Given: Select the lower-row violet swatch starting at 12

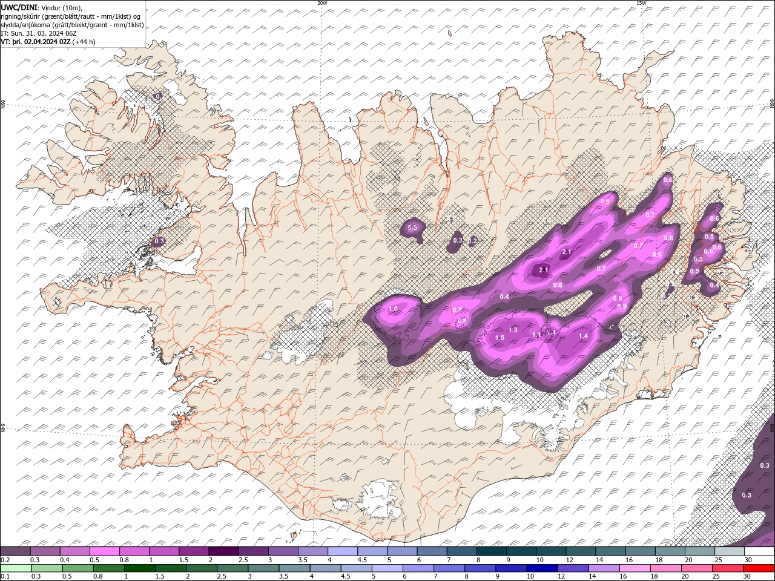Looking at the screenshot, I should pos(573,568).
